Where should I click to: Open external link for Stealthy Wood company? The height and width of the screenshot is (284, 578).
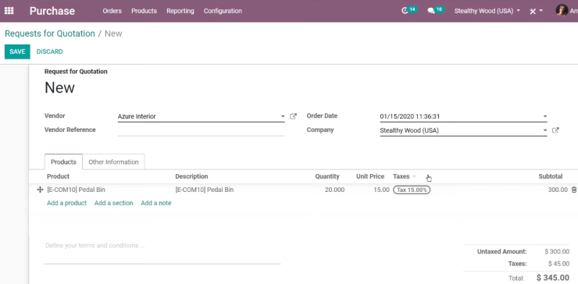pyautogui.click(x=555, y=130)
